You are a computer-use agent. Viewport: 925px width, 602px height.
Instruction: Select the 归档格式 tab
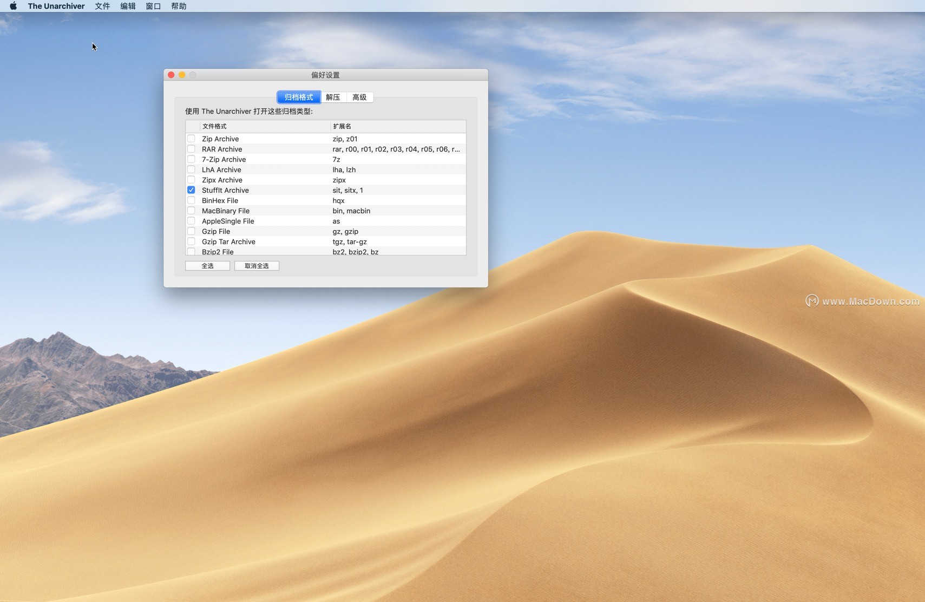299,97
